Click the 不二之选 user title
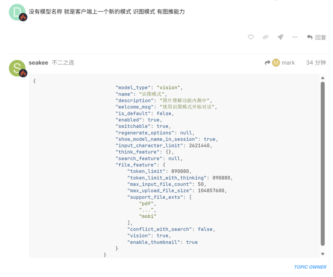333x277 pixels. click(x=63, y=63)
